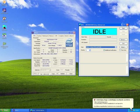
Task: Select the ORTHOS BETA taskbar button
Action: [x=38, y=111]
